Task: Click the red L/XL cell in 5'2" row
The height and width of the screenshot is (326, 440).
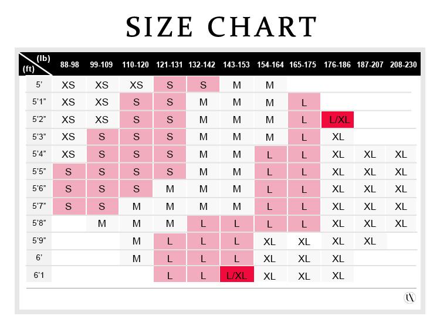Action: click(x=337, y=120)
